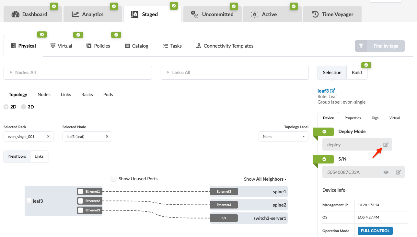Open the Topology Label Name dropdown

[284, 137]
